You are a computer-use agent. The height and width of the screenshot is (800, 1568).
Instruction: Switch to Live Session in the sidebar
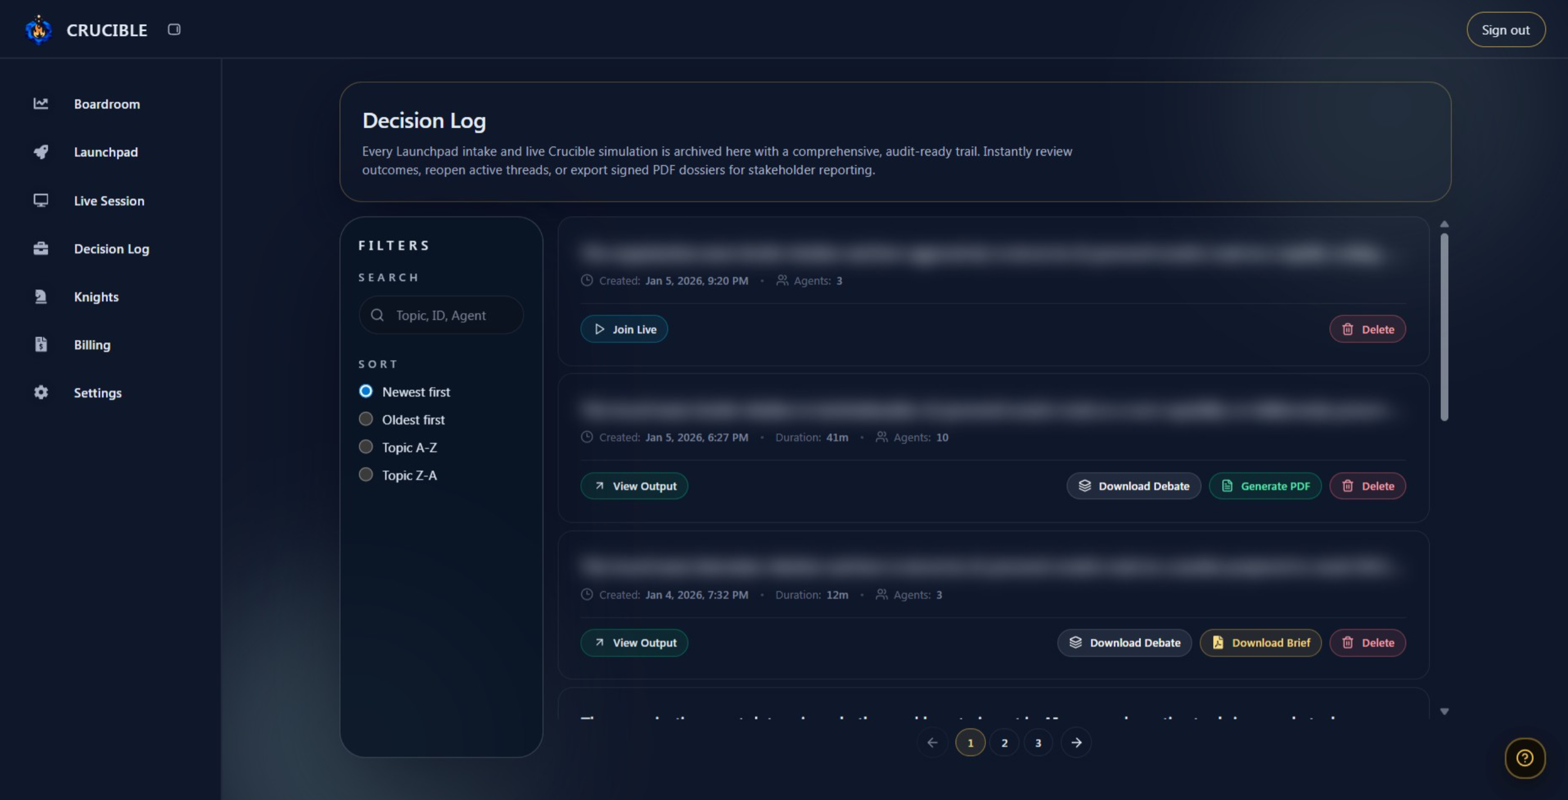(109, 201)
